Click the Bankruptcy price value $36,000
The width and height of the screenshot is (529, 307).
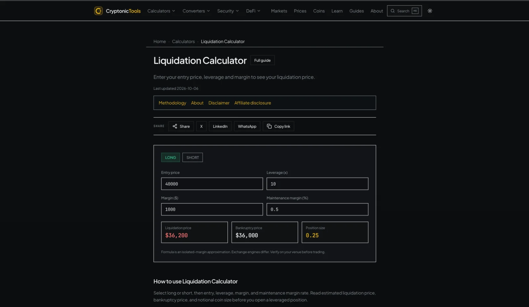click(x=247, y=235)
